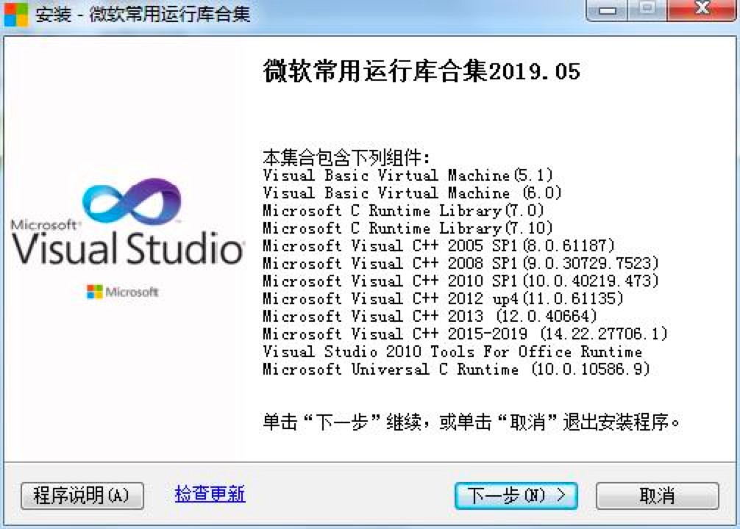
Task: Close the installer window
Action: (x=701, y=10)
